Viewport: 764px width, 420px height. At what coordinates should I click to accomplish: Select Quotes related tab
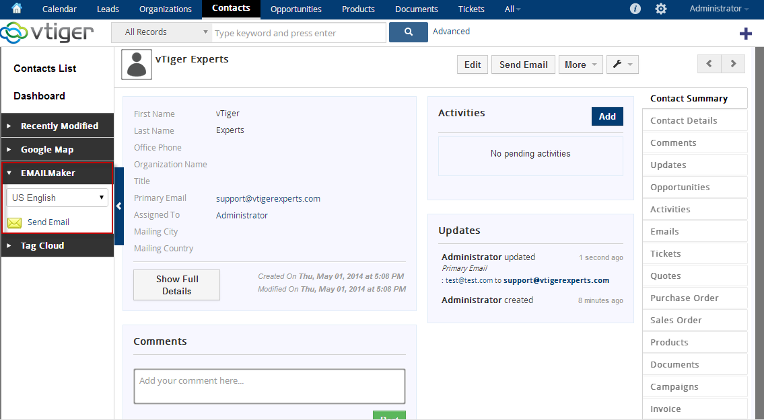695,276
